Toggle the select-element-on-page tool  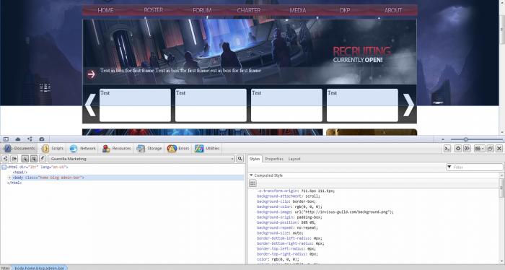click(x=25, y=159)
